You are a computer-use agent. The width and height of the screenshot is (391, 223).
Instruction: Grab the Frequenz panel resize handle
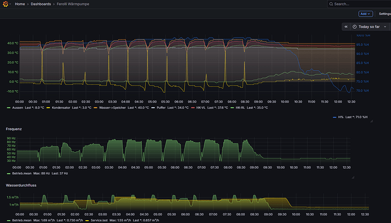353,177
